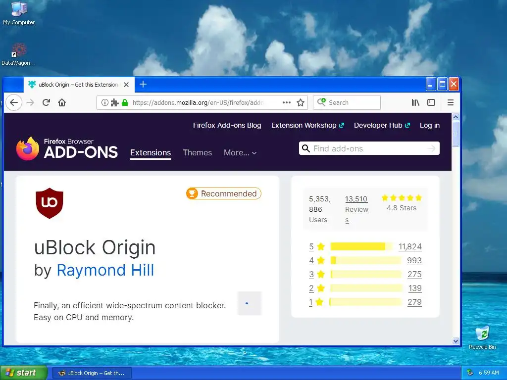Click the green padlock security icon
The height and width of the screenshot is (380, 507).
click(125, 102)
